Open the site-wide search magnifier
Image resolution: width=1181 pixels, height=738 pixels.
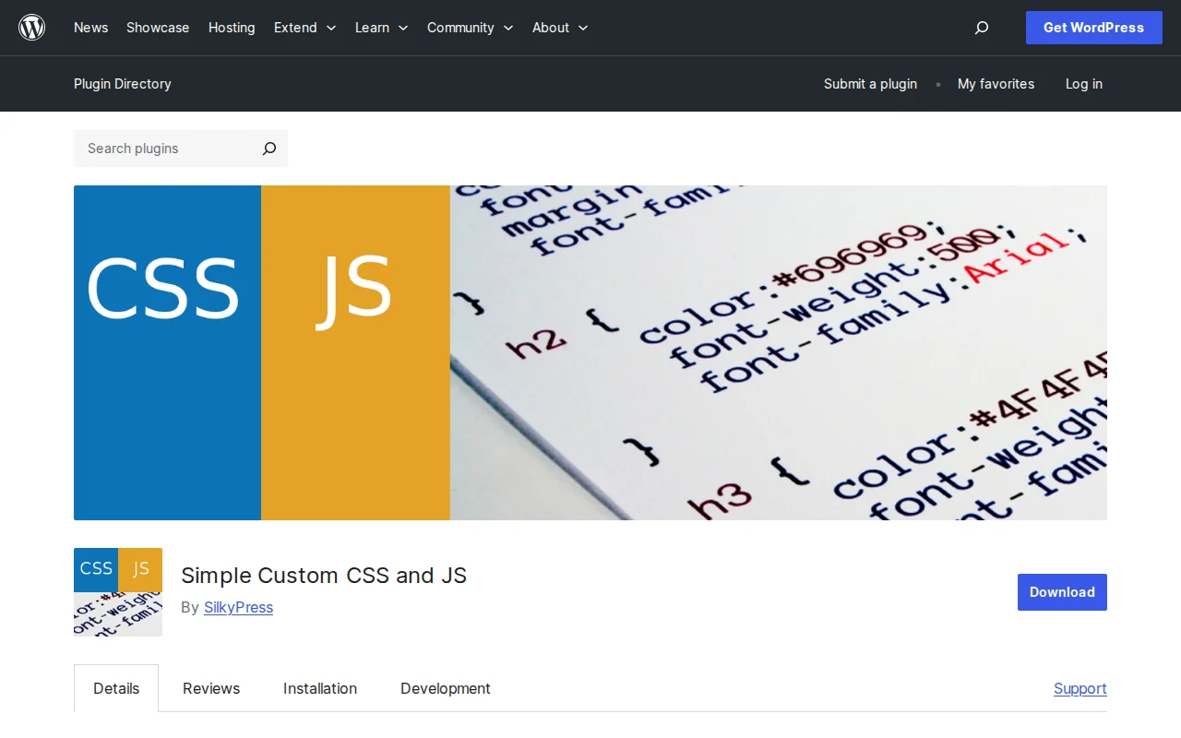[x=981, y=28]
